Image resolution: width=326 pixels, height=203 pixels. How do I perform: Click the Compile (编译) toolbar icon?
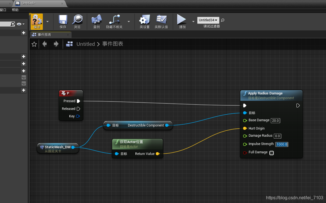pyautogui.click(x=37, y=21)
